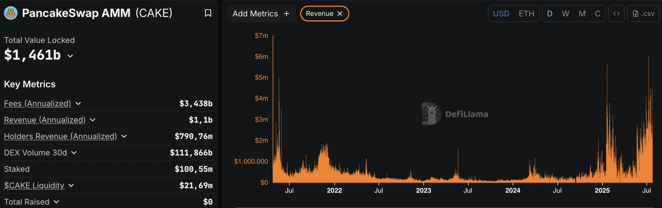Click the PancakeSwap AMM title
Screen dimensions: 662x208
[76, 13]
